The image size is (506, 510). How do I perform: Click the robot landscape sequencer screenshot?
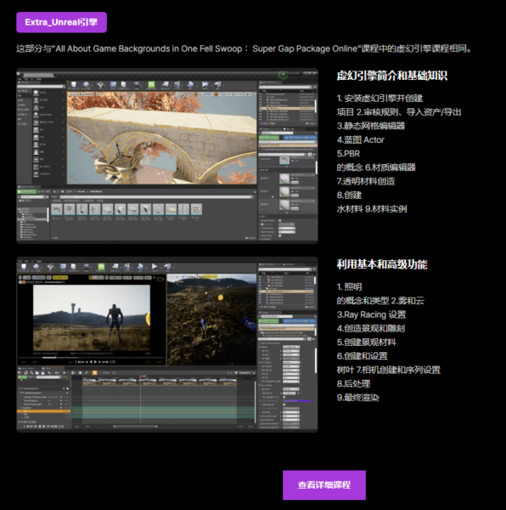[x=167, y=344]
